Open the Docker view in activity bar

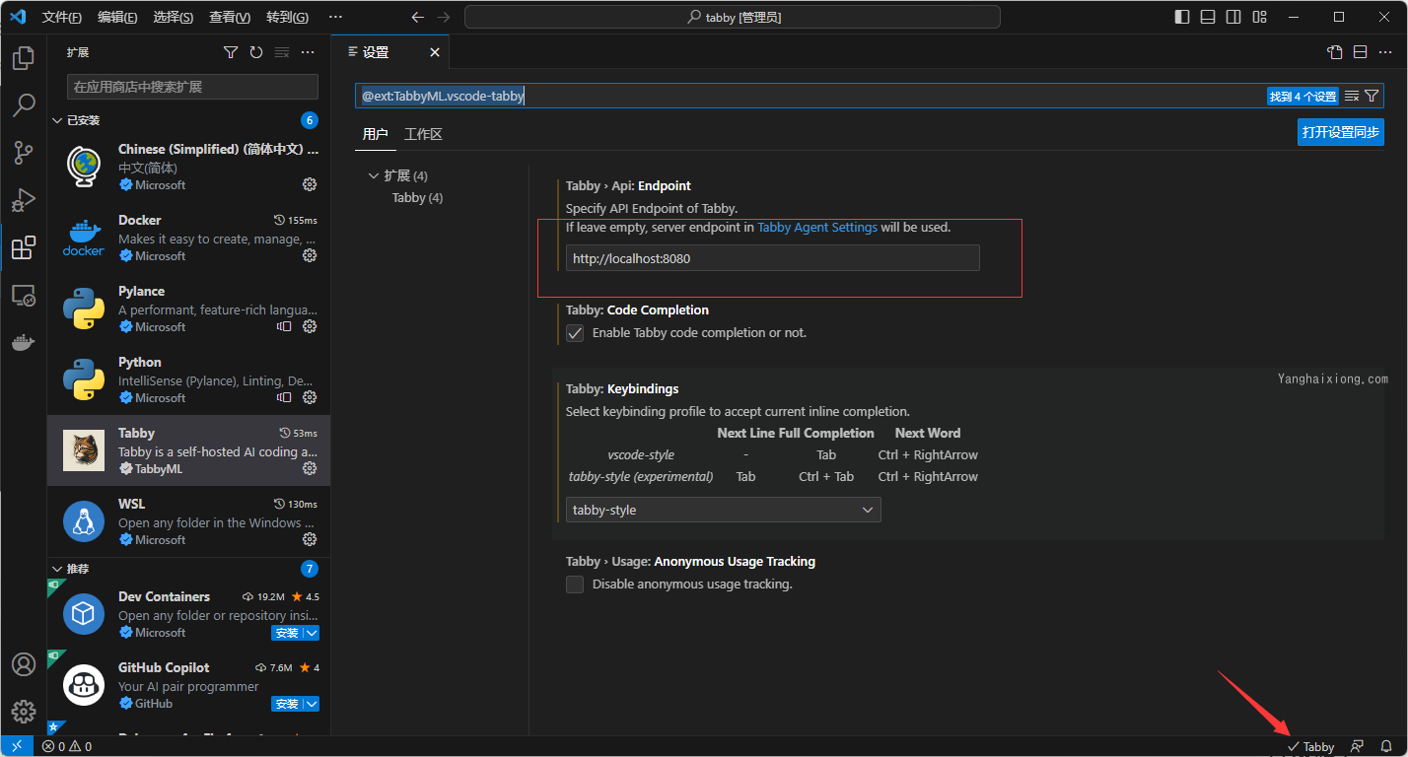(24, 342)
